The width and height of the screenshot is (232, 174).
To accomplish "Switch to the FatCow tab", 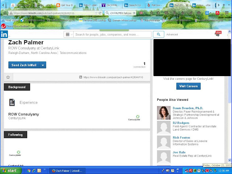I will [156, 5].
